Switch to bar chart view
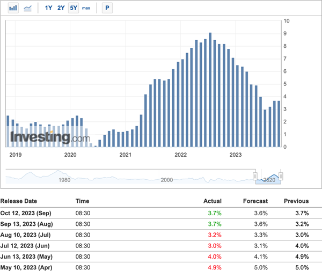322x271 pixels. point(13,8)
